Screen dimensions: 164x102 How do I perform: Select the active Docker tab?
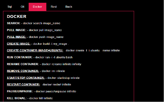click(37, 7)
